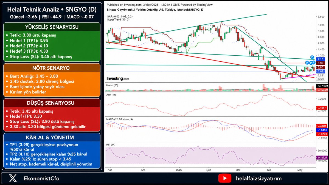Click the blue 4.10 price label

[x=320, y=59]
